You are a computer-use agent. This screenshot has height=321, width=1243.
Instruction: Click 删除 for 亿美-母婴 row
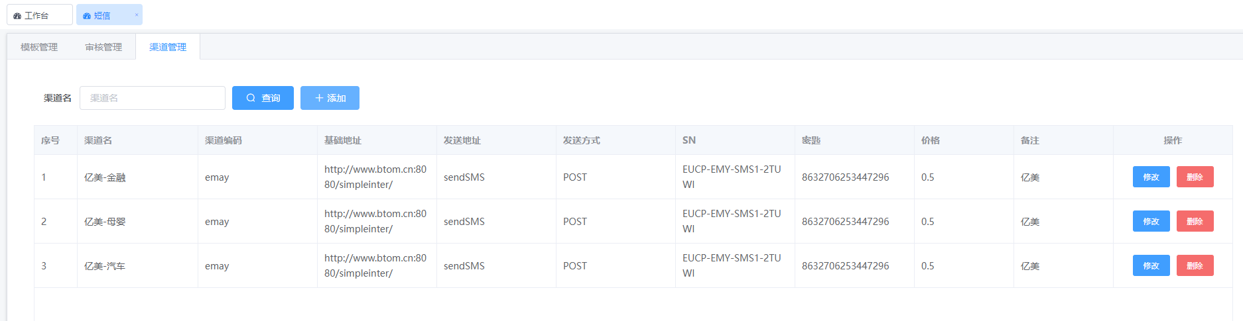[1195, 221]
